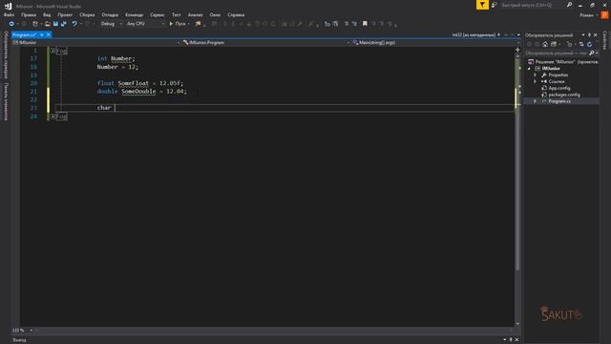611x344 pixels.
Task: Click the feedback icon next to Quick Launch
Action: pyautogui.click(x=495, y=5)
